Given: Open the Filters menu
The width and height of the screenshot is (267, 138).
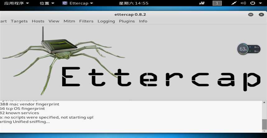Looking at the screenshot, I should click(x=86, y=21).
